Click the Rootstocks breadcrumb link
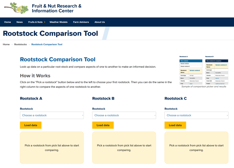Viewport: 234px width, 168px height. 21,44
